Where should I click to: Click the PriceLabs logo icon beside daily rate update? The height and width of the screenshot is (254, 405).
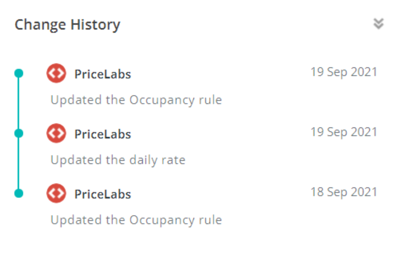(x=56, y=133)
